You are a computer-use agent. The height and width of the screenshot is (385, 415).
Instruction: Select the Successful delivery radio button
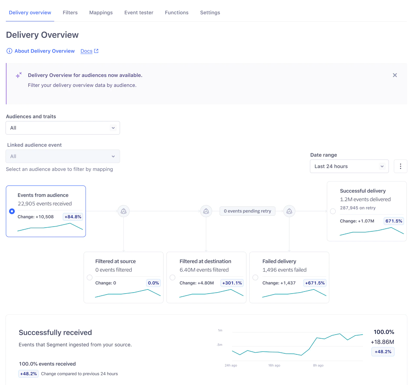pyautogui.click(x=333, y=211)
